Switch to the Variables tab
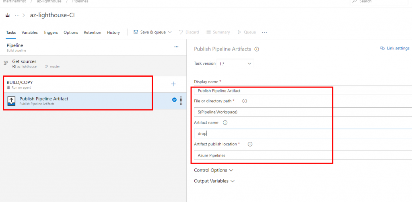 (30, 33)
